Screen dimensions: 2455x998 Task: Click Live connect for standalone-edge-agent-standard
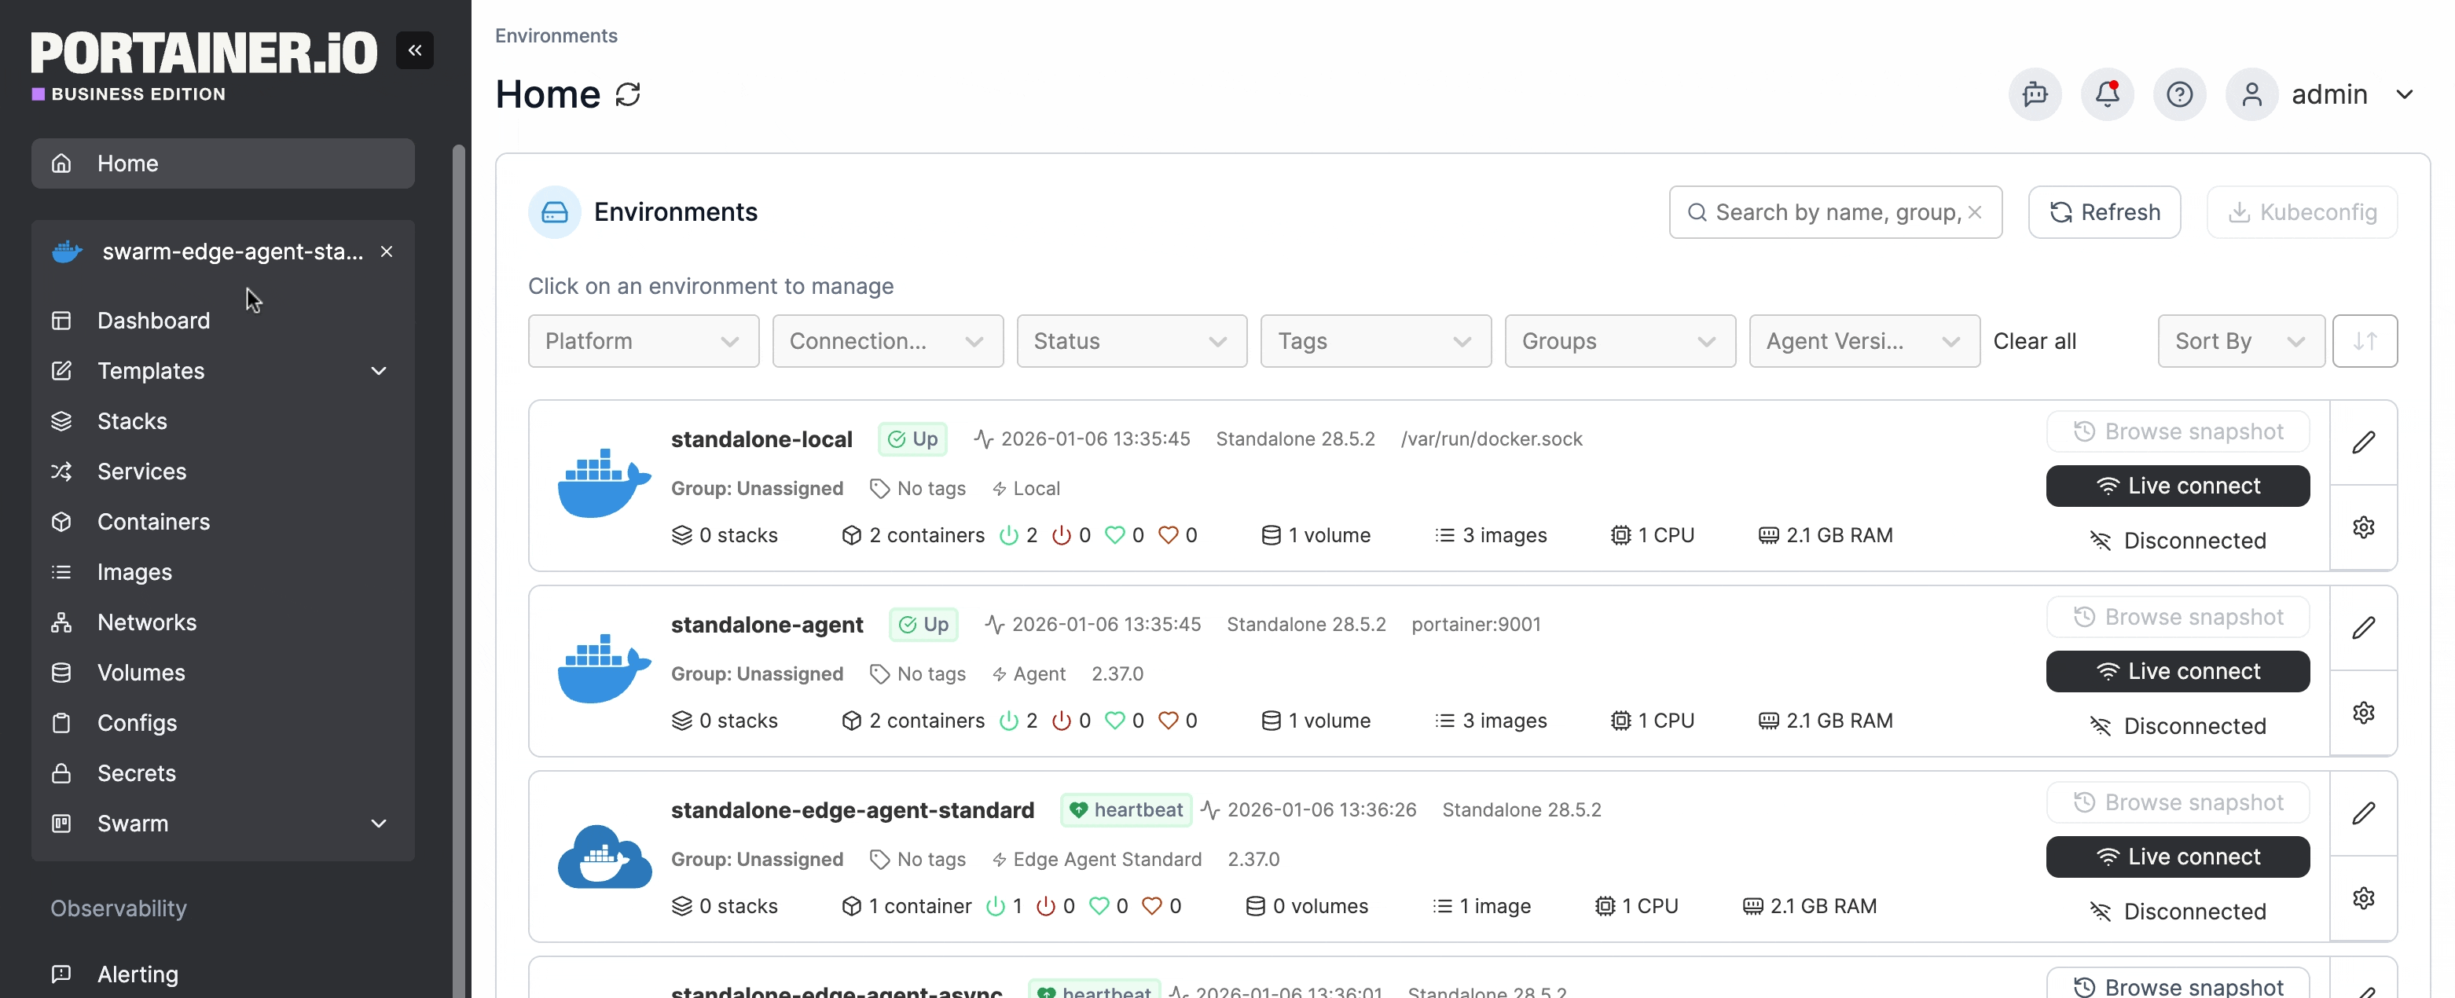(2177, 857)
